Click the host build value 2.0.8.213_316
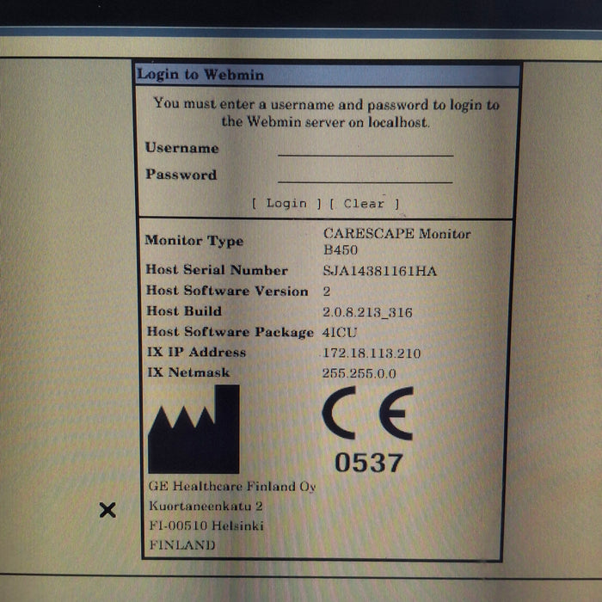Viewport: 602px width, 602px height. click(x=367, y=312)
